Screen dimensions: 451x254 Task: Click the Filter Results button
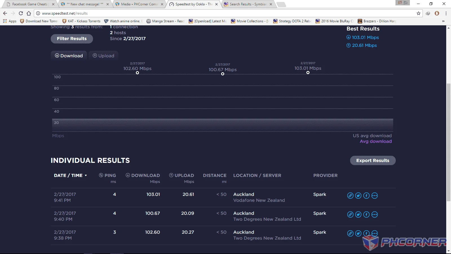pyautogui.click(x=72, y=39)
